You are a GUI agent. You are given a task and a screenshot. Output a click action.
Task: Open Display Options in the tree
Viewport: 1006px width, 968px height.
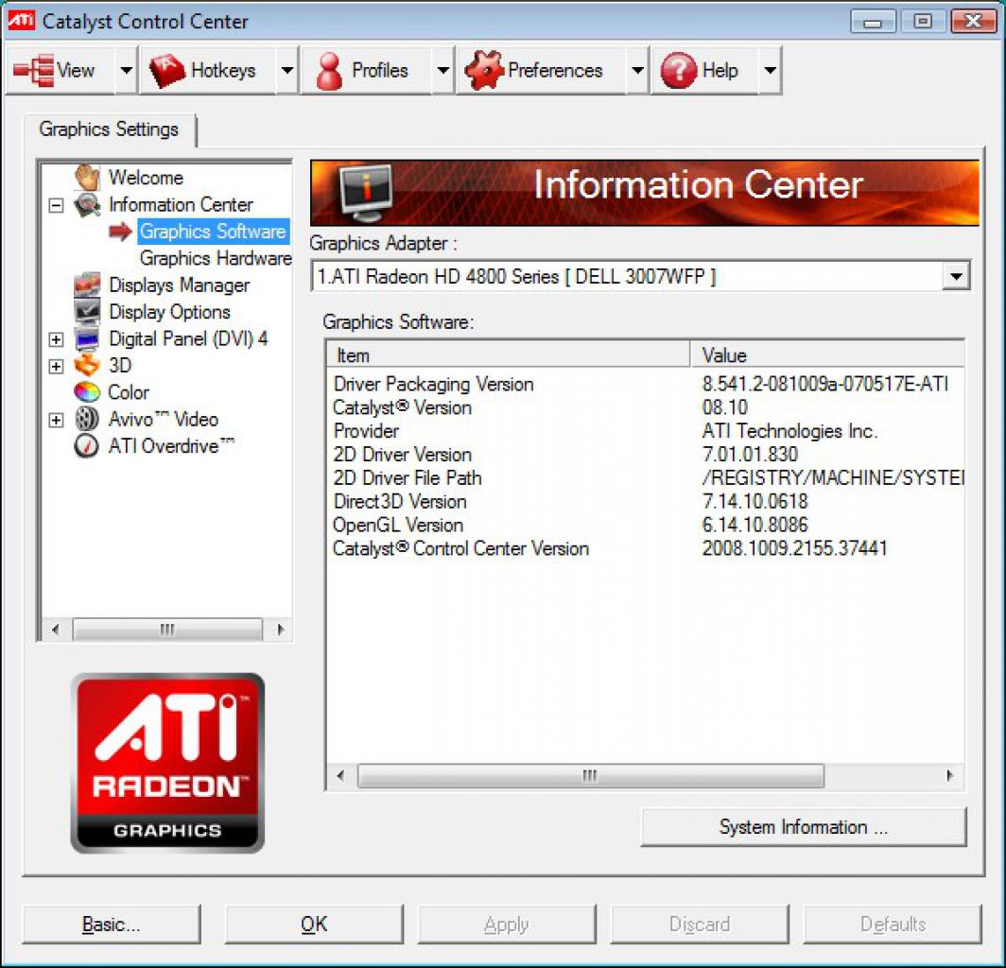169,312
